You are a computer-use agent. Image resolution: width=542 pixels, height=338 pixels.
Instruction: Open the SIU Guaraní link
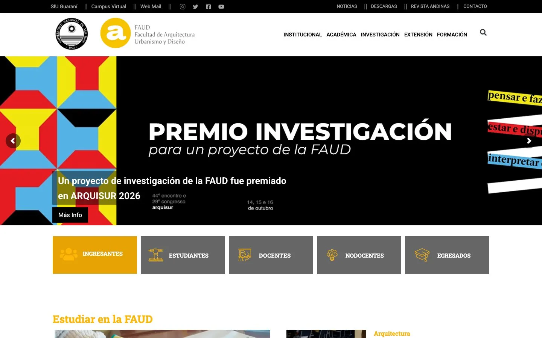[x=64, y=6]
